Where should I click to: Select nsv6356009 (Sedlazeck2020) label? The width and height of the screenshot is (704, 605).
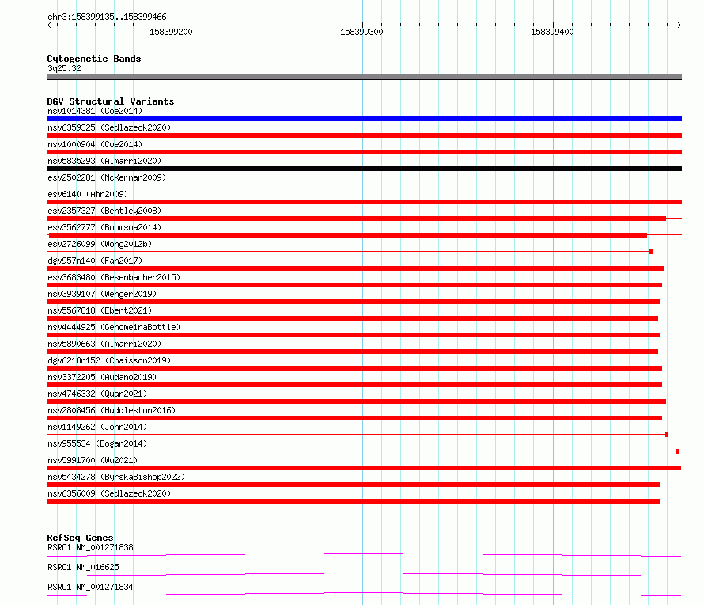pyautogui.click(x=109, y=493)
